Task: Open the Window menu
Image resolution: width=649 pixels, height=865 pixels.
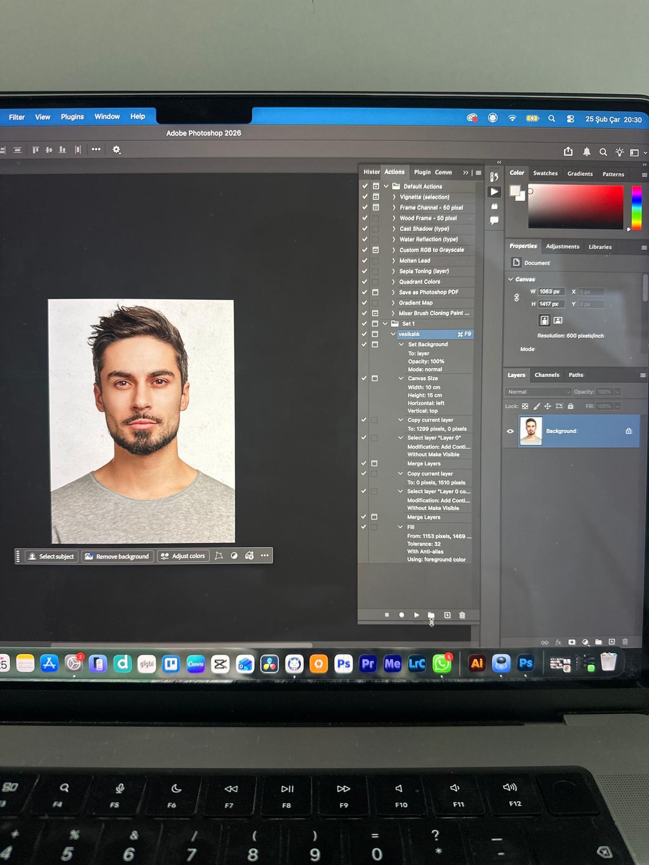Action: [107, 116]
